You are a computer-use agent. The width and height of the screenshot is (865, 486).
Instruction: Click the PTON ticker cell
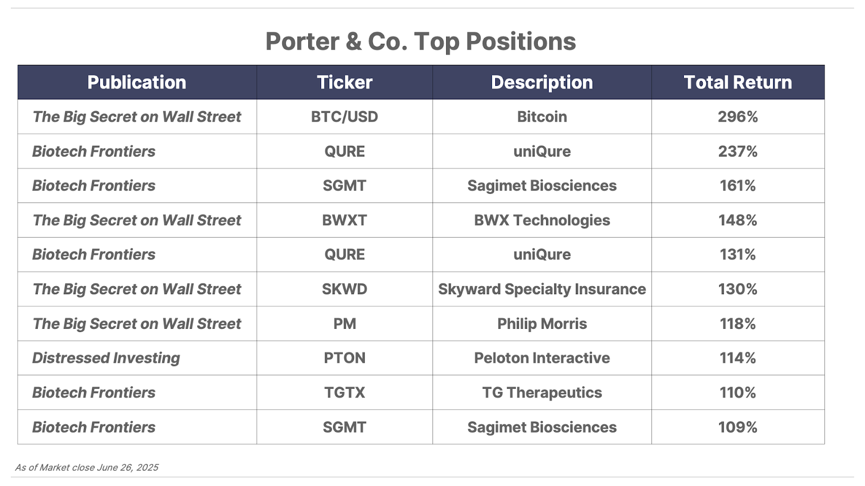click(x=344, y=358)
